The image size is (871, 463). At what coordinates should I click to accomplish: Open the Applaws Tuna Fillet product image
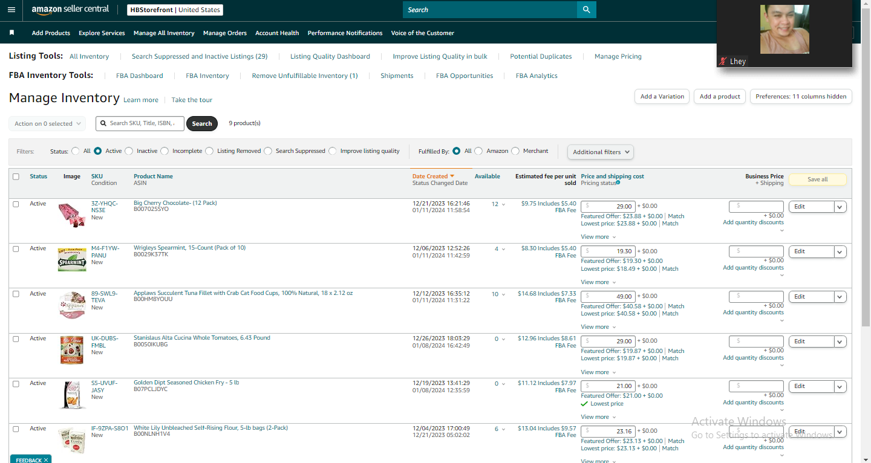72,305
